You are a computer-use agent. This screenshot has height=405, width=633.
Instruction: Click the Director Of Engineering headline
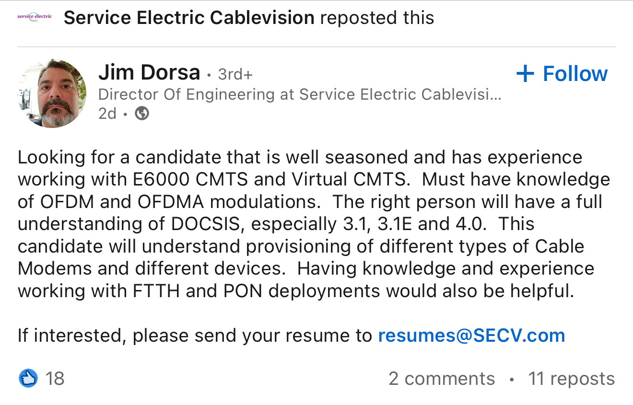(x=300, y=94)
